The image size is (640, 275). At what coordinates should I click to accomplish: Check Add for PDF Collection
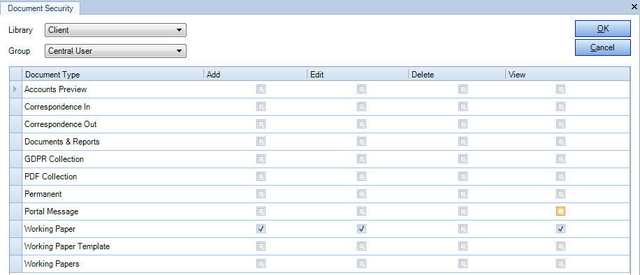point(261,177)
